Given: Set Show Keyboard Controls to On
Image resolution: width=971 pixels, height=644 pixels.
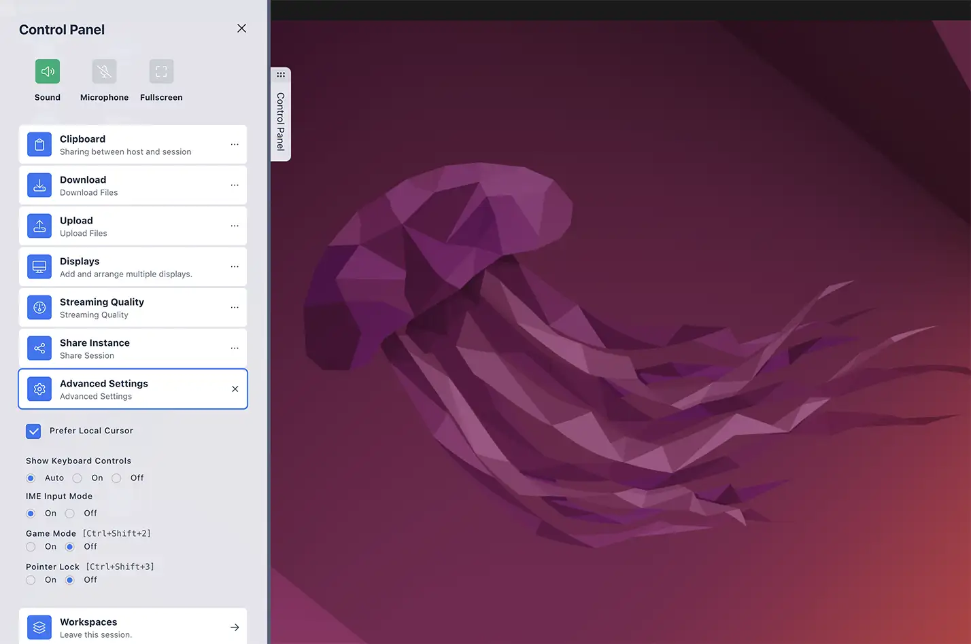Looking at the screenshot, I should [x=77, y=478].
